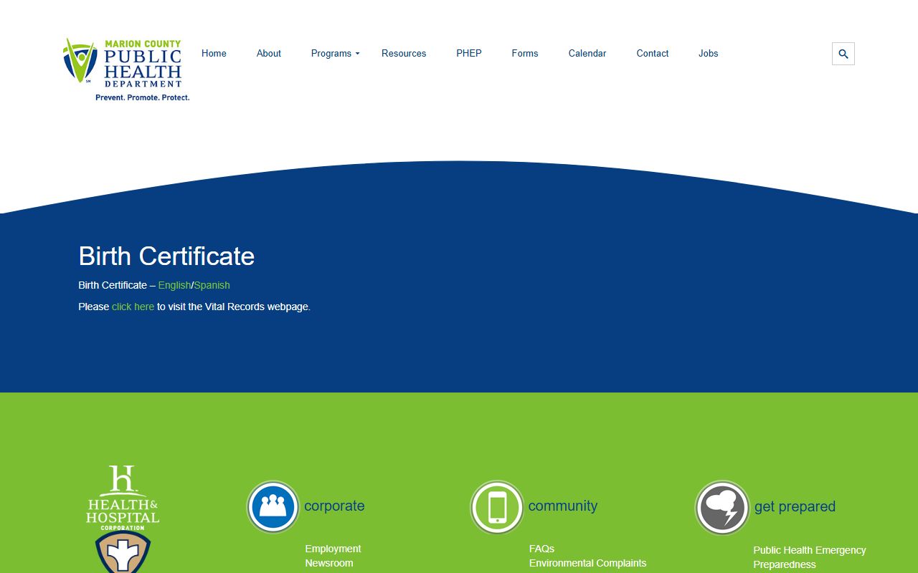Open the Spanish birth certificate link

[x=212, y=285]
